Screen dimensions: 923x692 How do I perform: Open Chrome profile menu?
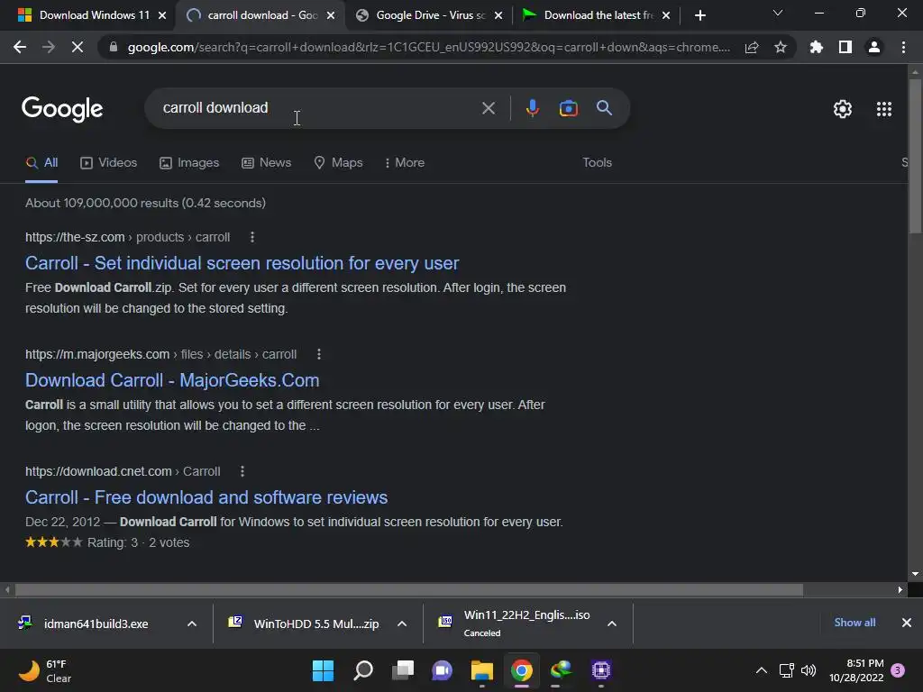click(x=874, y=47)
